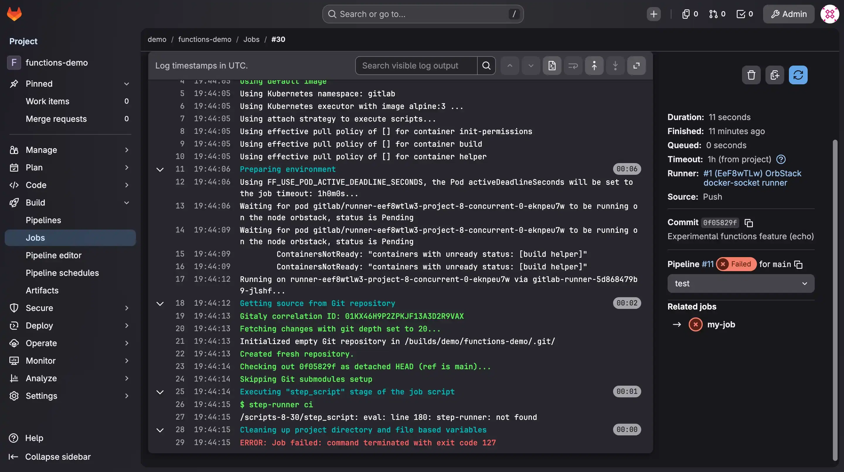The height and width of the screenshot is (472, 844).
Task: Open merge requests counter icon
Action: (717, 14)
